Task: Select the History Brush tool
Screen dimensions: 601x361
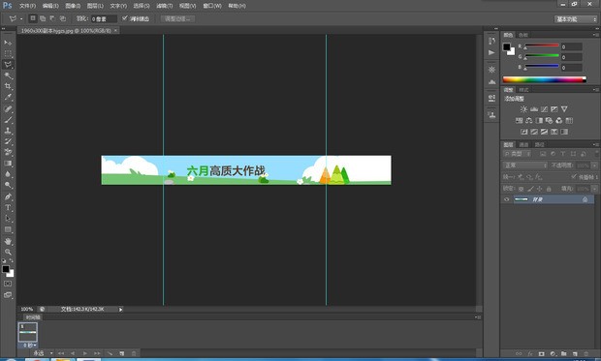Action: click(8, 141)
